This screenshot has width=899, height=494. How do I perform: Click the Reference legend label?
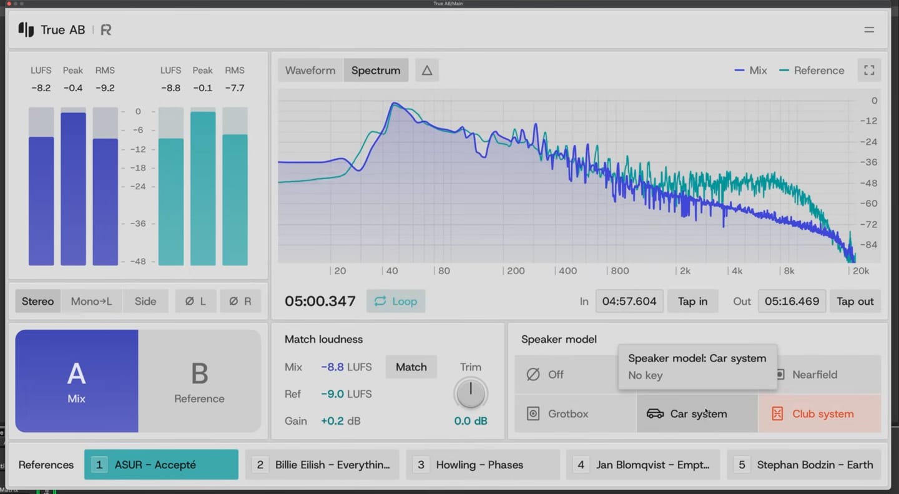click(x=812, y=71)
